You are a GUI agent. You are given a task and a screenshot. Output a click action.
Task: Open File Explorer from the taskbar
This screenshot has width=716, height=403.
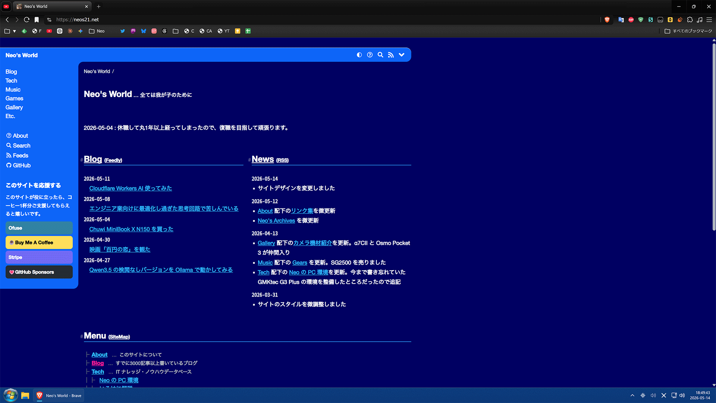pyautogui.click(x=25, y=396)
